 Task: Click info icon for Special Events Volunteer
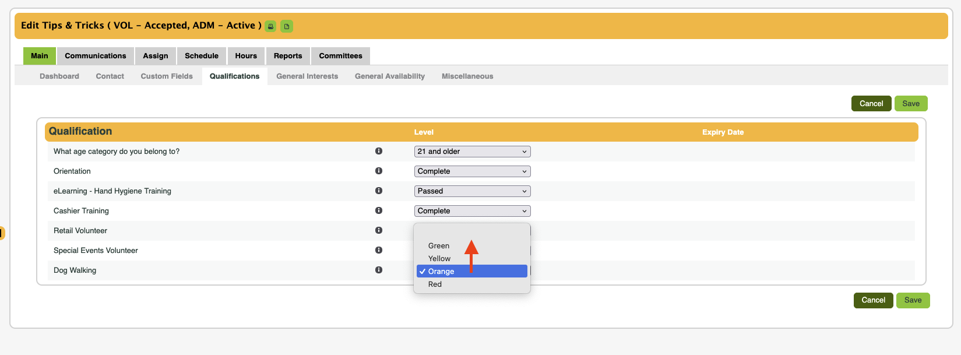click(x=379, y=250)
